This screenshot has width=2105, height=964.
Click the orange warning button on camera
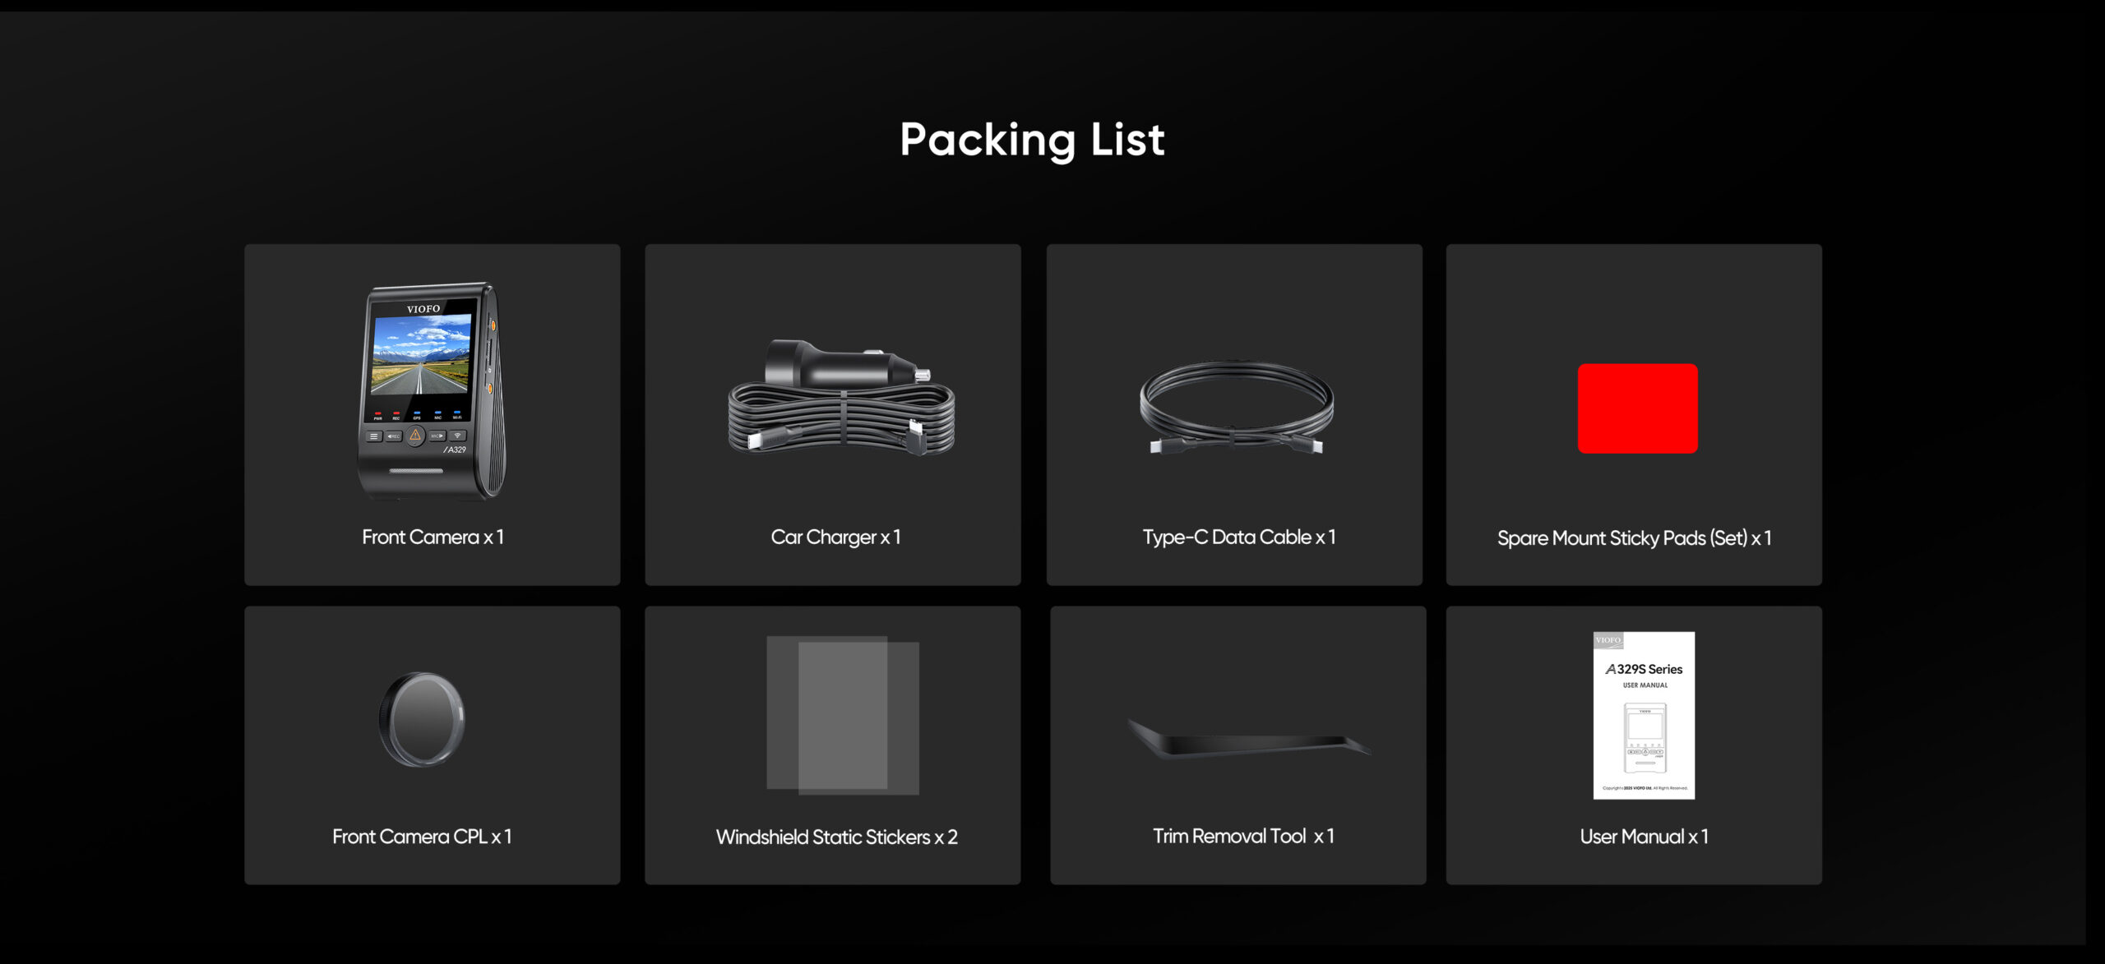pyautogui.click(x=415, y=436)
